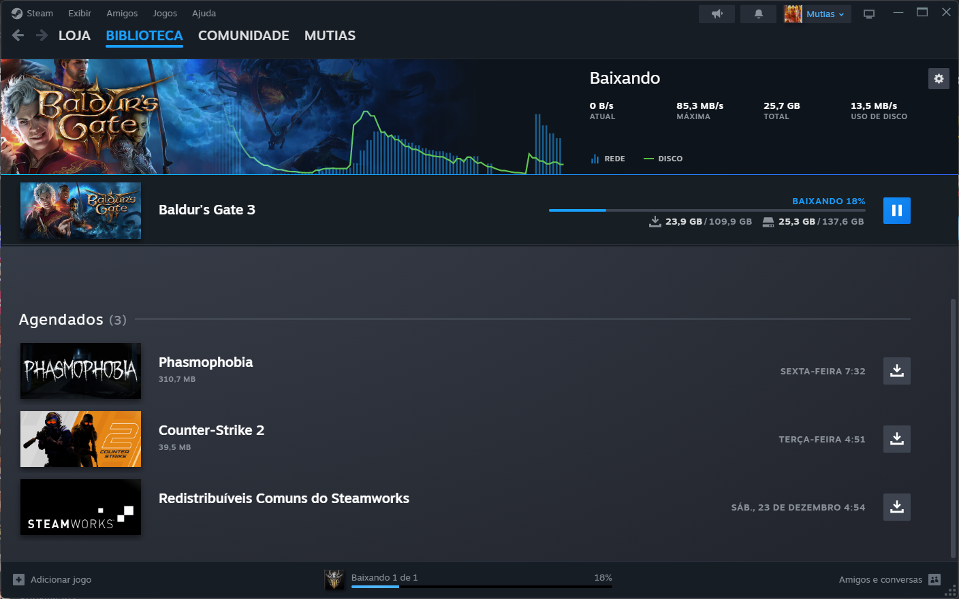Click the plus icon to add a game
959x599 pixels.
pyautogui.click(x=19, y=579)
